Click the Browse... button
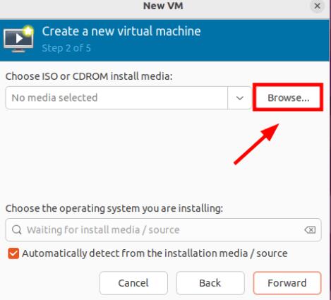Screen dimensions: 331x300 tap(288, 97)
